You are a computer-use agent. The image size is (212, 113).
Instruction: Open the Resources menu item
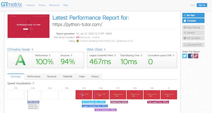point(54,5)
